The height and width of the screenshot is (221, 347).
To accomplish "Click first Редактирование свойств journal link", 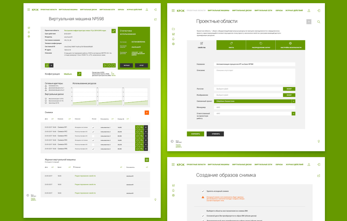I will tap(85, 176).
